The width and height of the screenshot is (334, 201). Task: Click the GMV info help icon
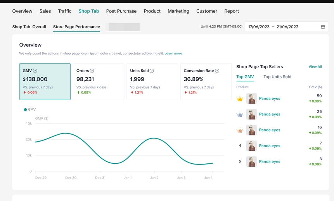point(35,71)
